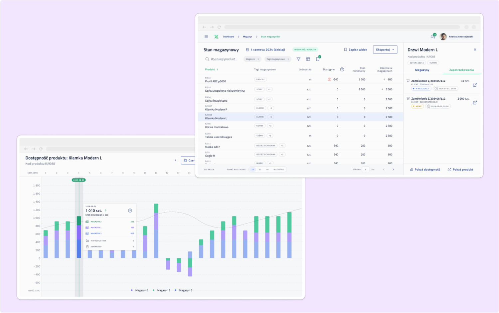Open the table columns layout icon
This screenshot has width=499, height=313.
(308, 59)
